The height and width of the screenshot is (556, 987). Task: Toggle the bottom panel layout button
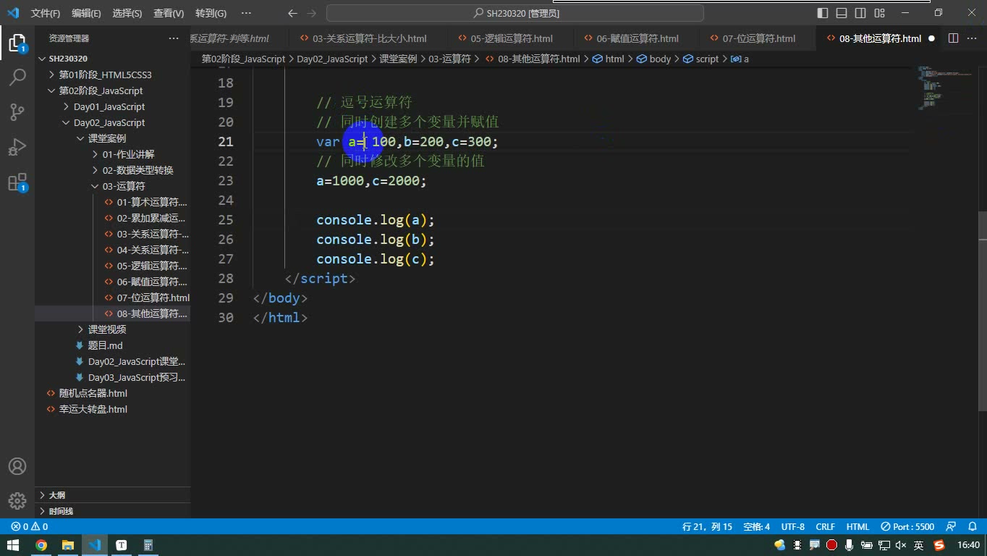[842, 13]
